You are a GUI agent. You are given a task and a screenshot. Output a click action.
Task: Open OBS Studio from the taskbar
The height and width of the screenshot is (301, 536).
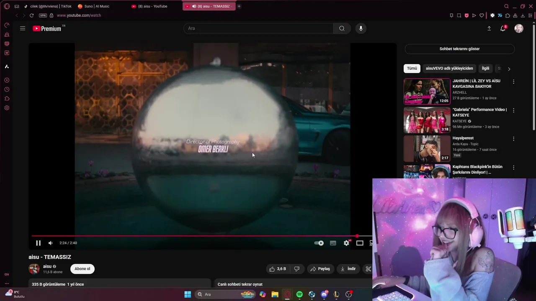(x=348, y=294)
